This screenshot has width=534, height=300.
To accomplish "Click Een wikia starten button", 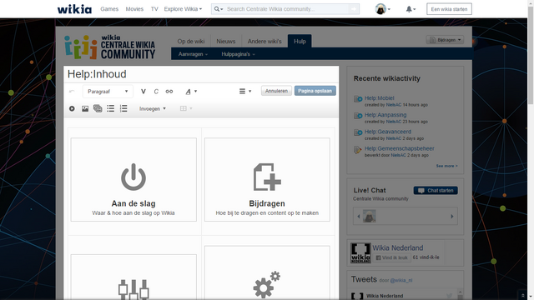I will point(449,9).
